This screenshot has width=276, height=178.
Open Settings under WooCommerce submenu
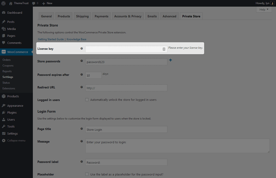[x=8, y=77]
